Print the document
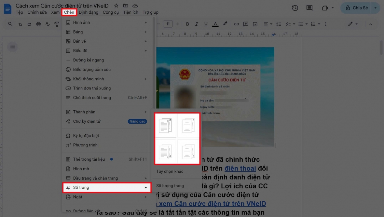 (x=38, y=24)
